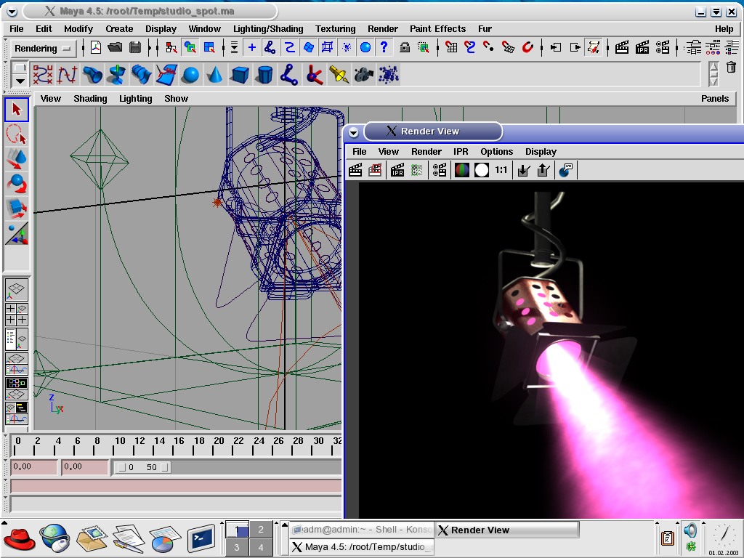Click frame 20 on the time slider

click(x=218, y=445)
